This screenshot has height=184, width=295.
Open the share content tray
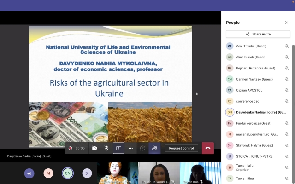[118, 148]
